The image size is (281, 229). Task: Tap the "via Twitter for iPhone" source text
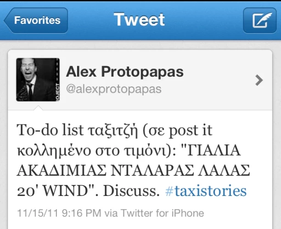[154, 213]
